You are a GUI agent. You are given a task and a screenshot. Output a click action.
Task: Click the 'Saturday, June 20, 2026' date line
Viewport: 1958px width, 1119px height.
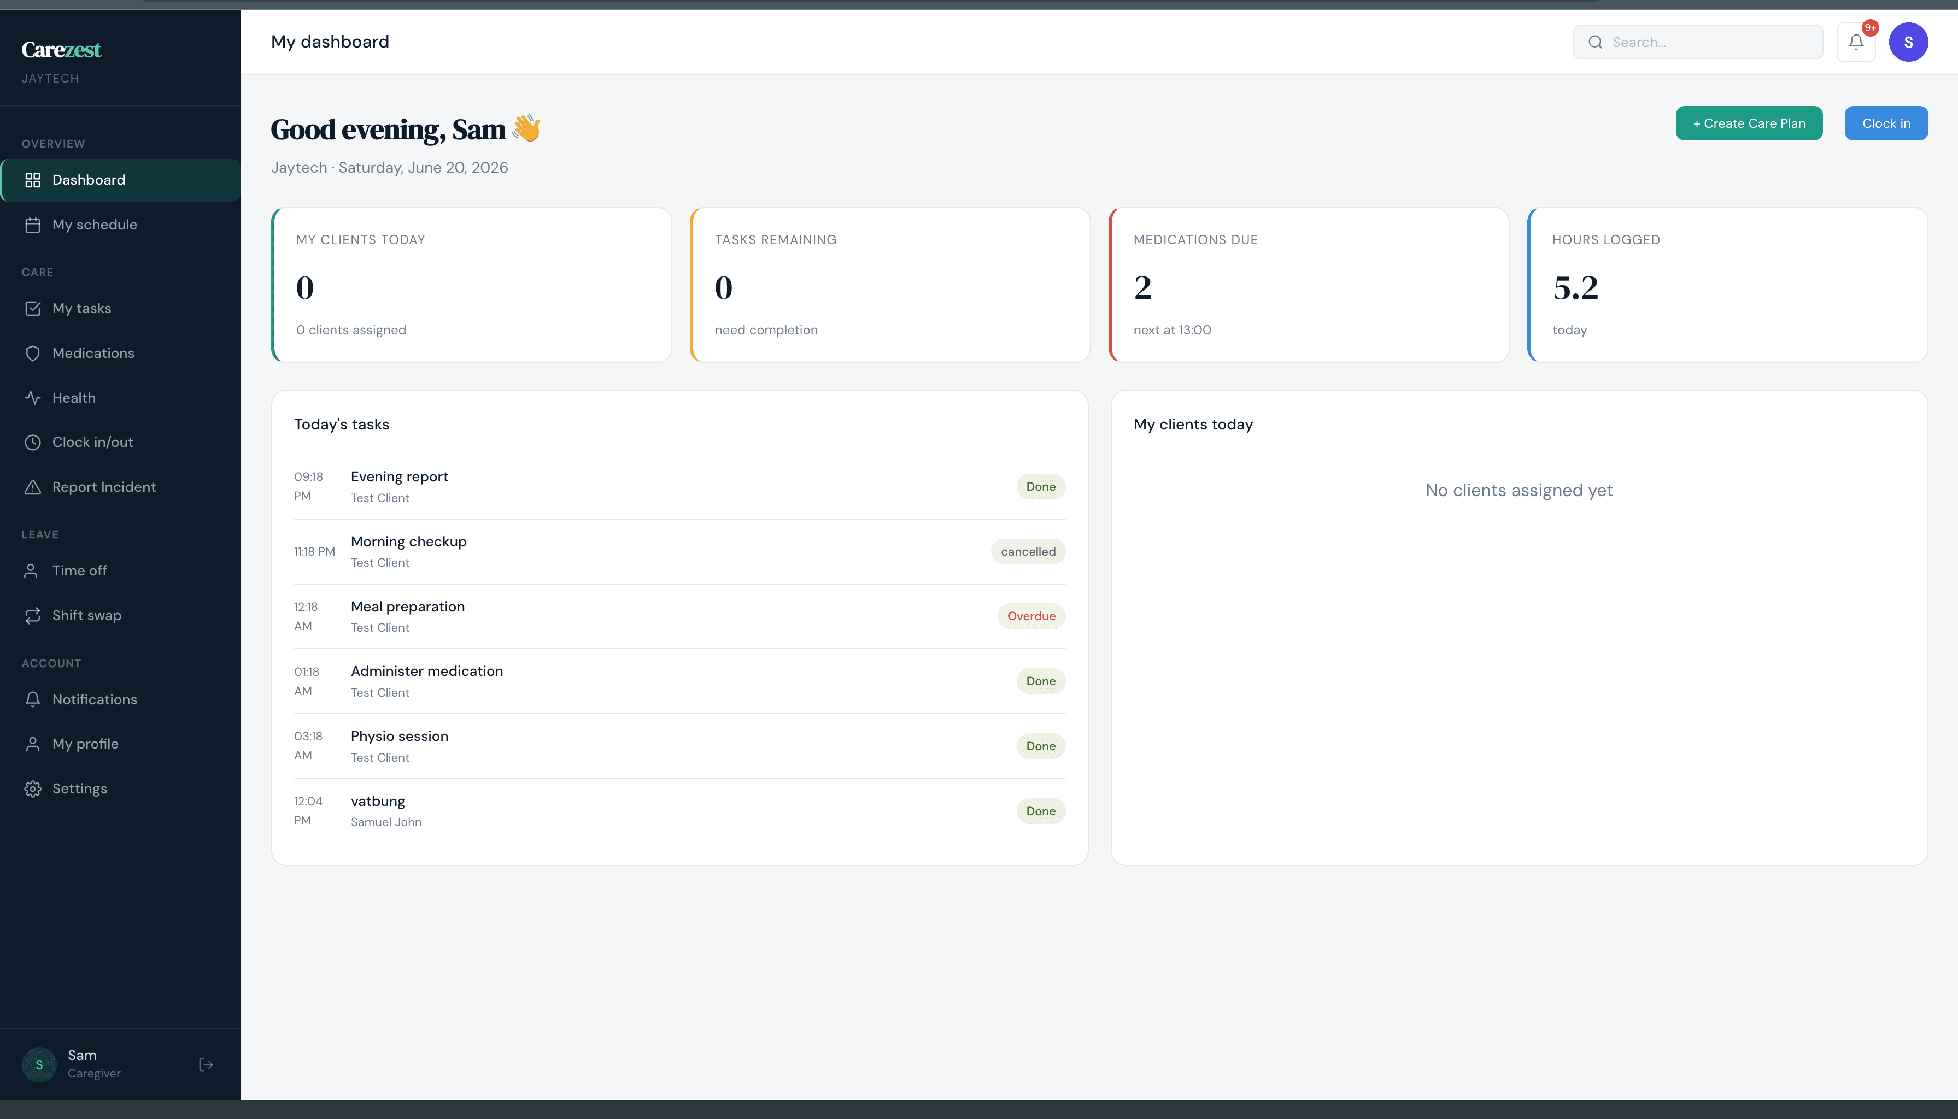pyautogui.click(x=423, y=168)
